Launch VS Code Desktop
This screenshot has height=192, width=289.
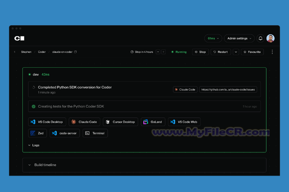coord(47,122)
